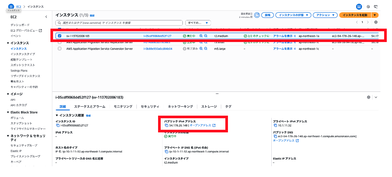Collapse the インスタンス sidebar section
The width and height of the screenshot is (392, 177).
pyautogui.click(x=8, y=43)
